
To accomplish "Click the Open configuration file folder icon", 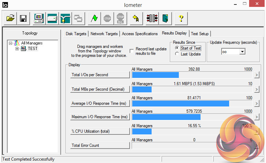I will point(11,19).
